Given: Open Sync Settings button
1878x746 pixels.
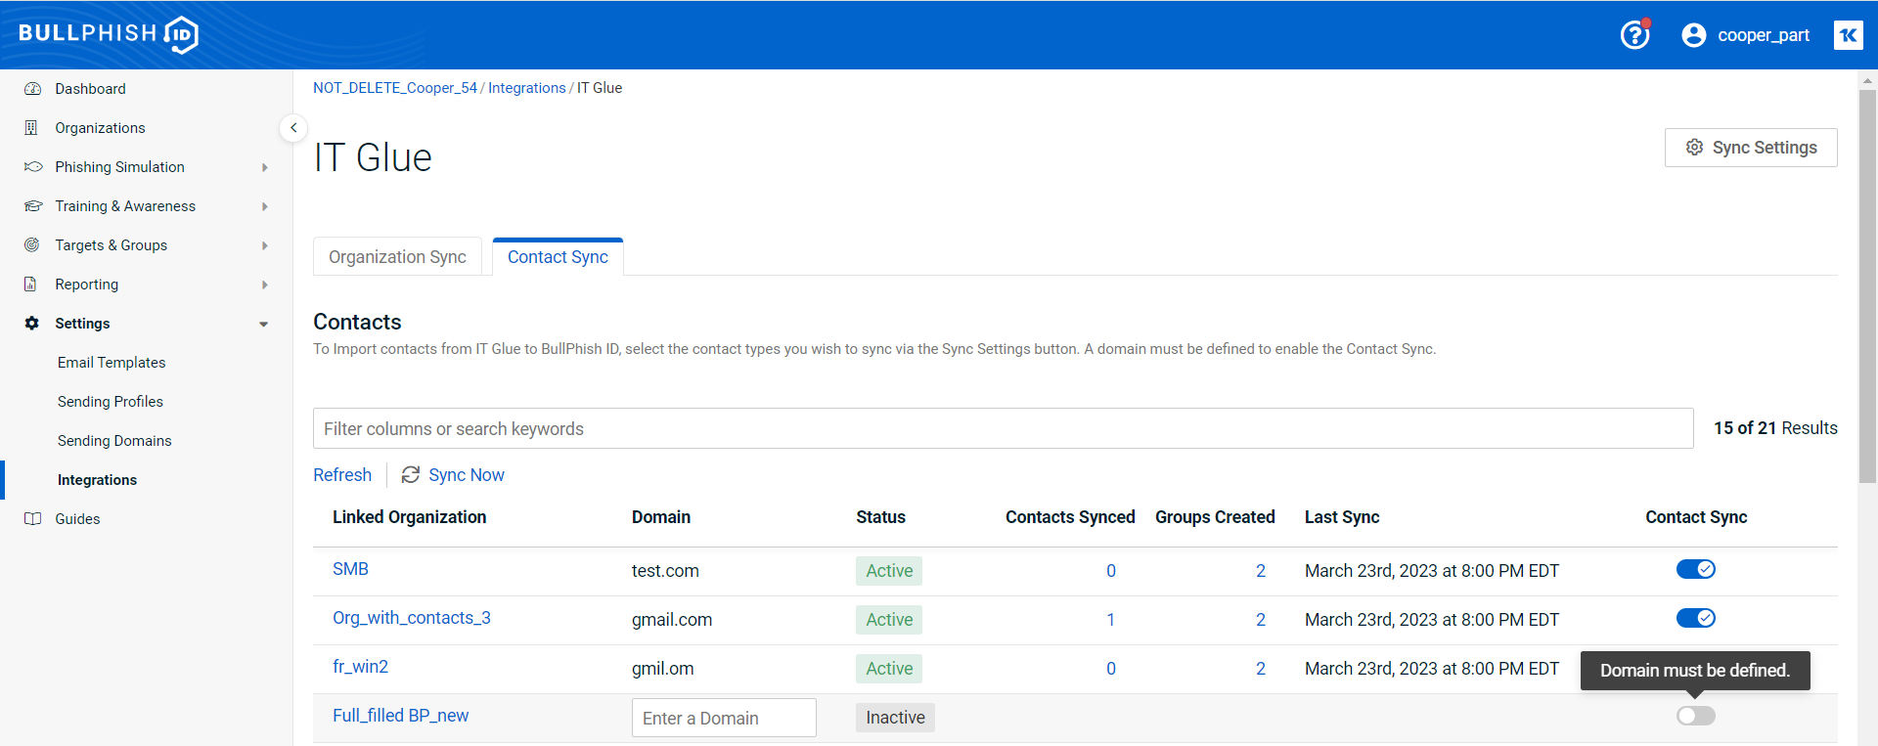Looking at the screenshot, I should pyautogui.click(x=1751, y=148).
